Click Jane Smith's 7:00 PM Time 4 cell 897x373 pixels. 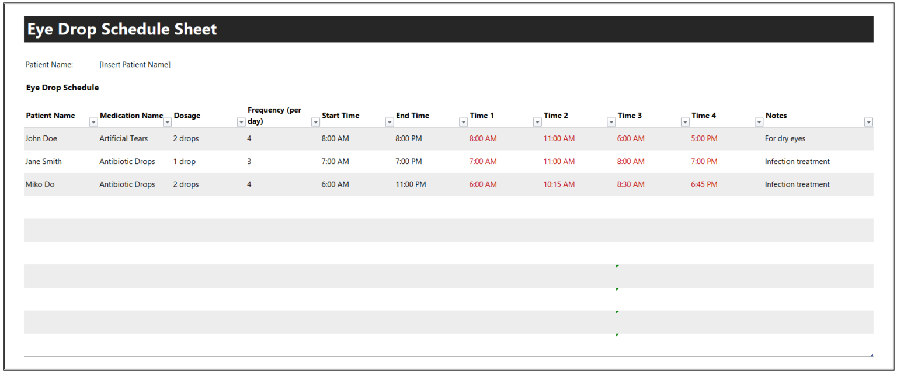tap(704, 162)
